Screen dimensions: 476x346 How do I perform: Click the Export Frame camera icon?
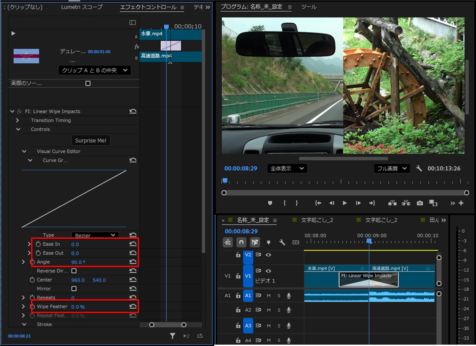(420, 203)
